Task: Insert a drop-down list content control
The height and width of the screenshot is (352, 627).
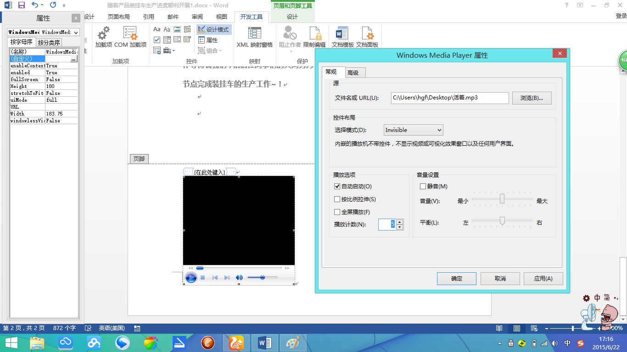Action: coord(177,40)
